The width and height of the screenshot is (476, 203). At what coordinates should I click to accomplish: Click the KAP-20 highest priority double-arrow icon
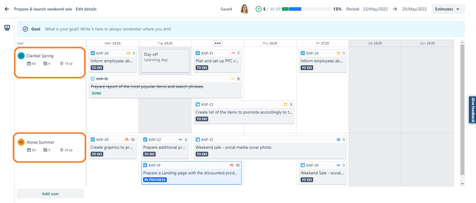[x=127, y=140]
